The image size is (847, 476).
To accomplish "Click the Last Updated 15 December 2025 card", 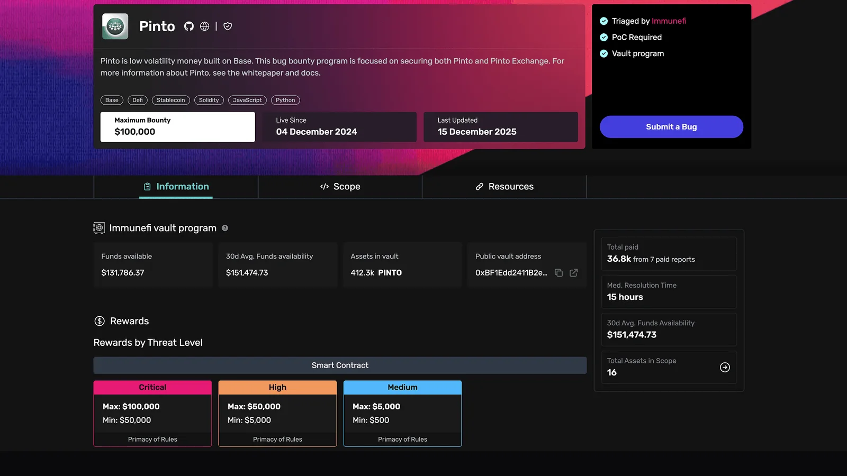I will click(501, 127).
